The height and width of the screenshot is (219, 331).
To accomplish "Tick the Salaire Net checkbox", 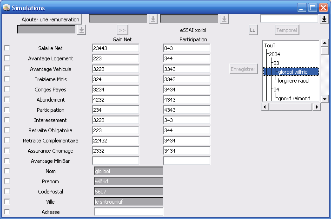I will (7, 48).
